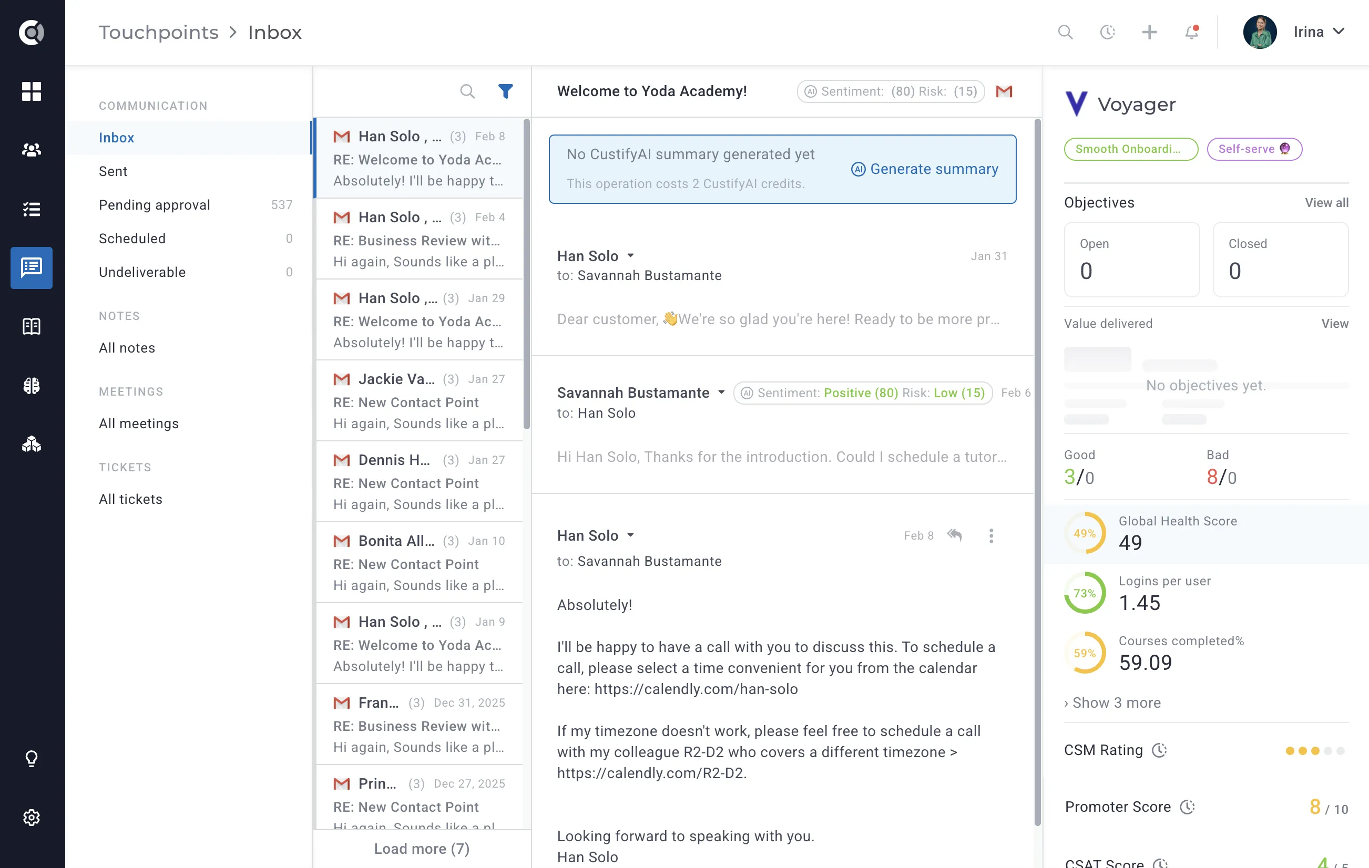The width and height of the screenshot is (1369, 868).
Task: Select Sent in the communication menu
Action: (x=189, y=171)
